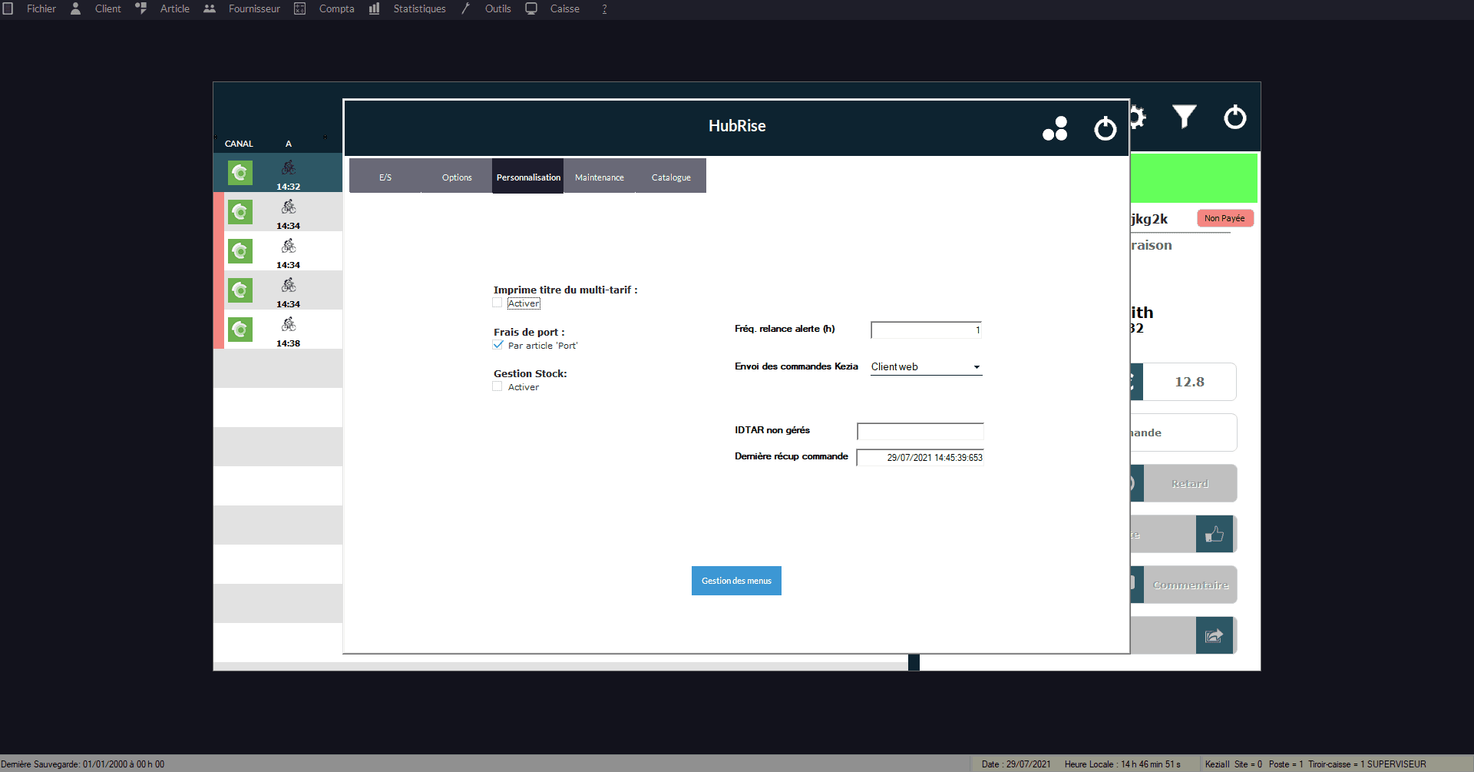Screen dimensions: 1474x772
Task: Open the help question mark menu
Action: click(604, 8)
